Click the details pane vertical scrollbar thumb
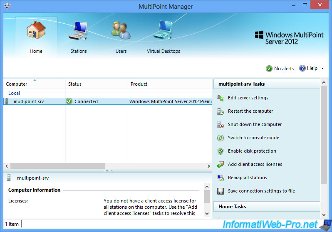332x232 pixels. point(207,196)
